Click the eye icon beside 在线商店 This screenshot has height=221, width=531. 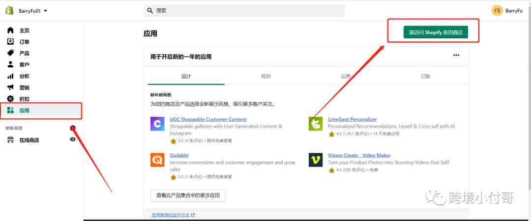(x=72, y=139)
